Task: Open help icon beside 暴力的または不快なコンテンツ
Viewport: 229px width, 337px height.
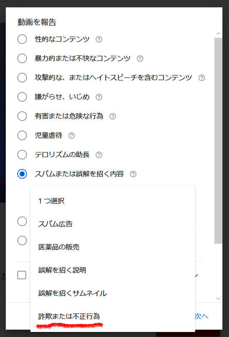Action: pyautogui.click(x=140, y=59)
